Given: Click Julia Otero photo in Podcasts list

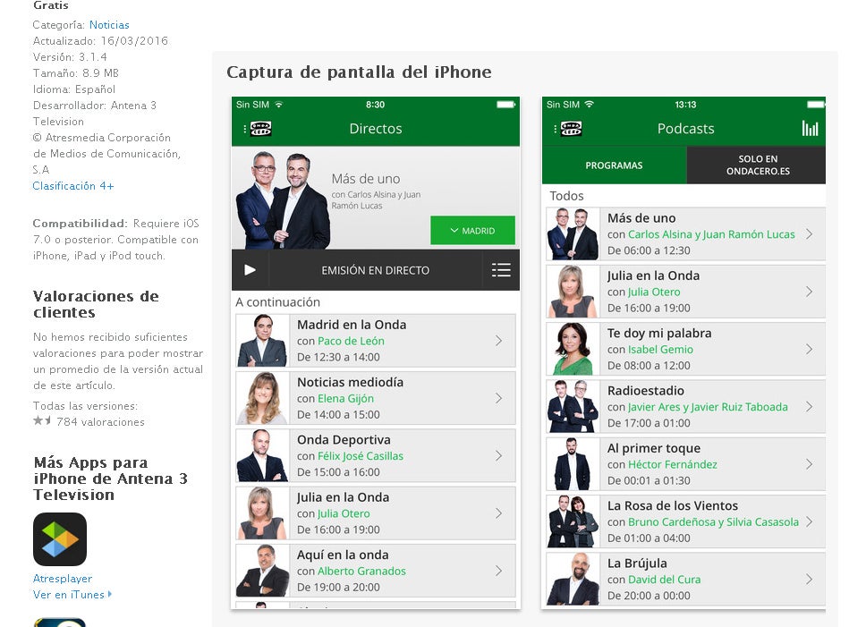Looking at the screenshot, I should pyautogui.click(x=573, y=292).
